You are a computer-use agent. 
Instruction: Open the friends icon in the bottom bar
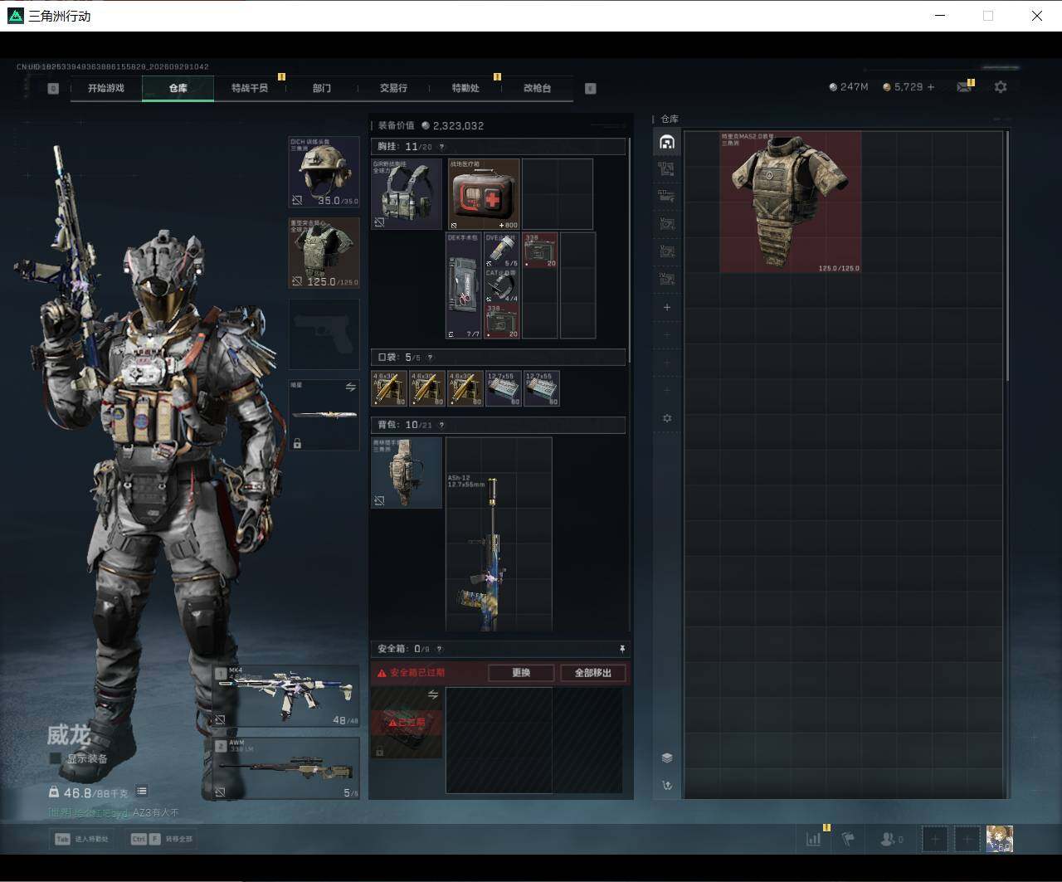888,839
